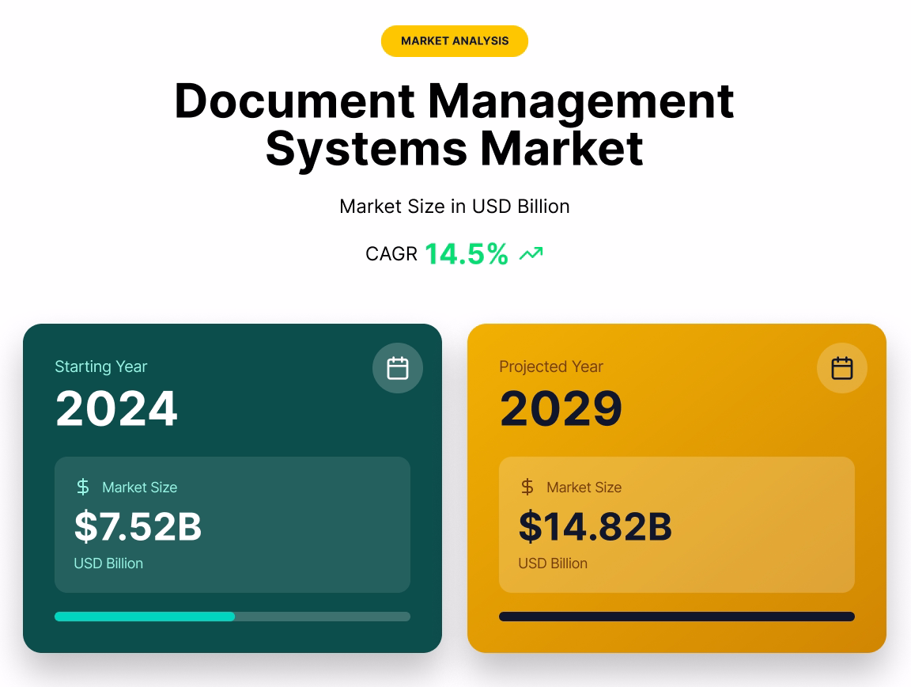The width and height of the screenshot is (911, 687).
Task: Click the green upward trend arrow near CAGR
Action: 531,253
